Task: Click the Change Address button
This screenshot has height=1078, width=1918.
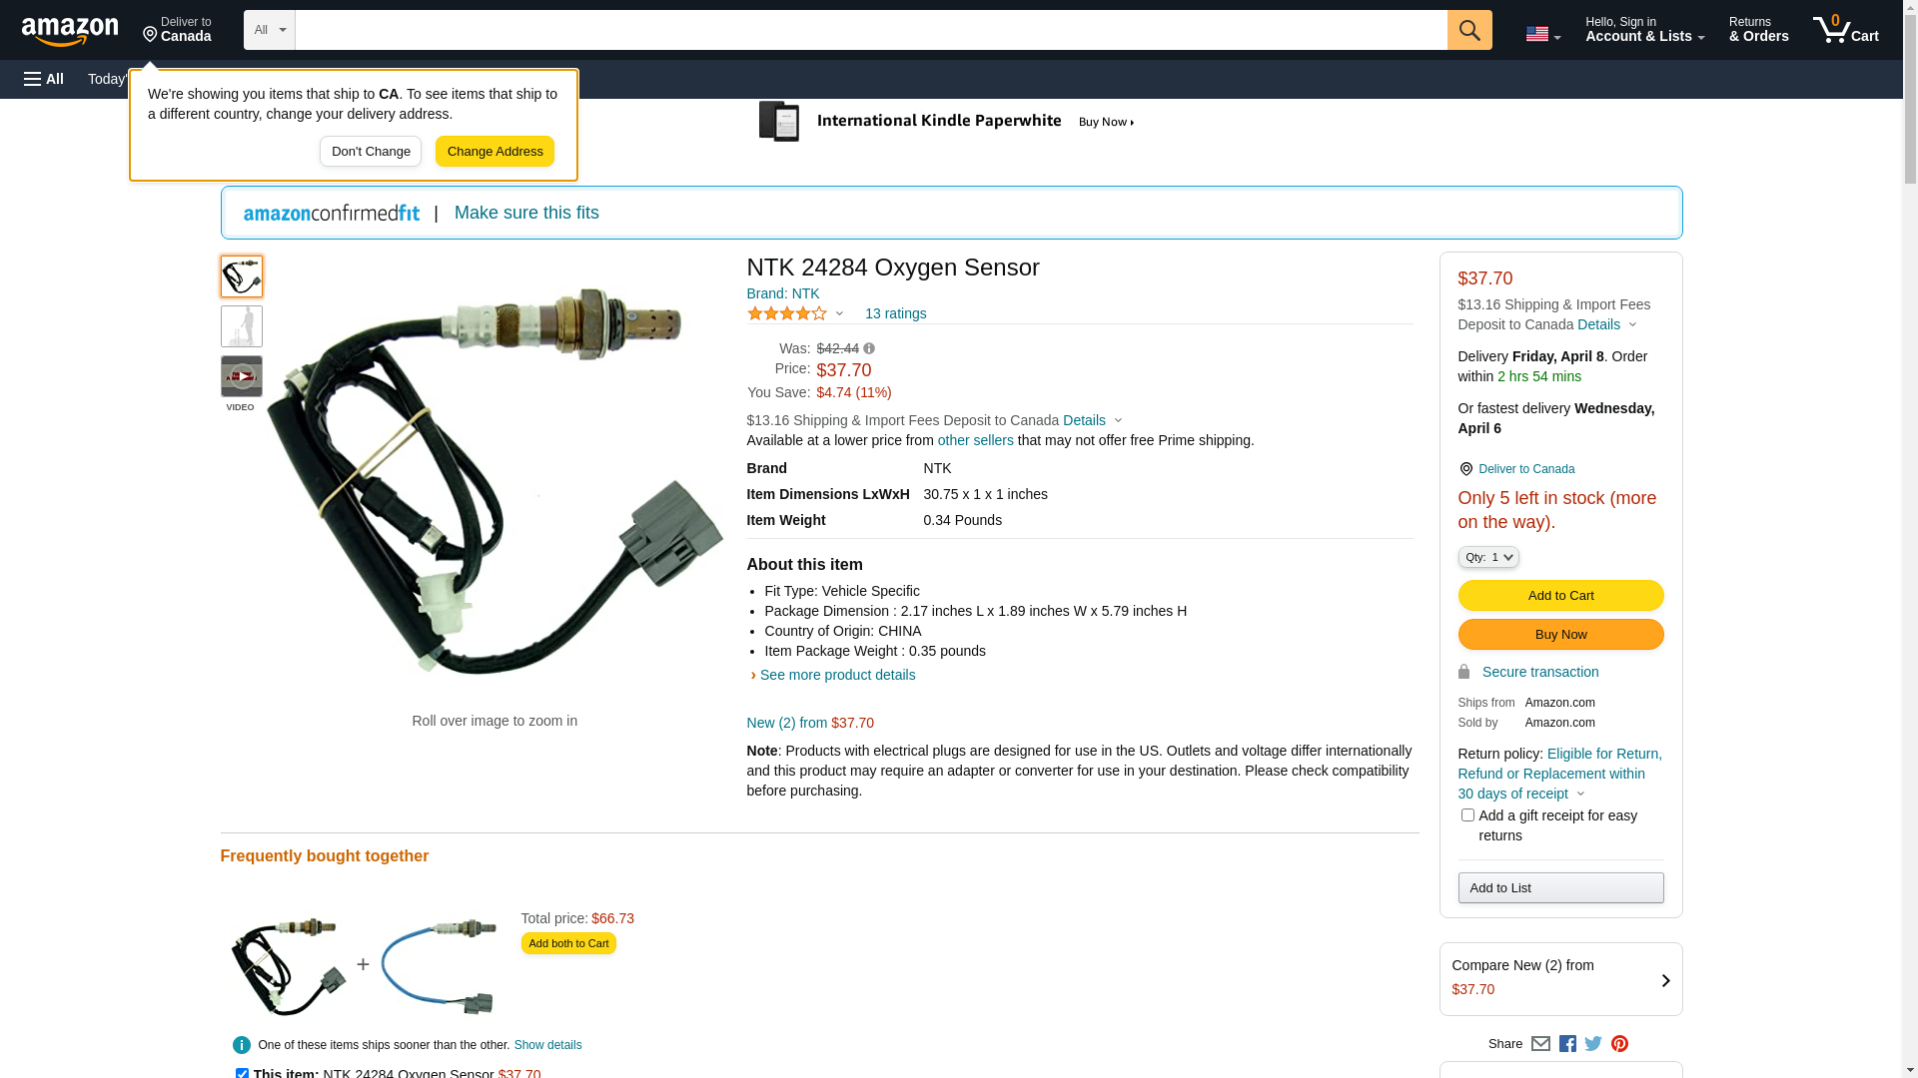Action: click(494, 152)
